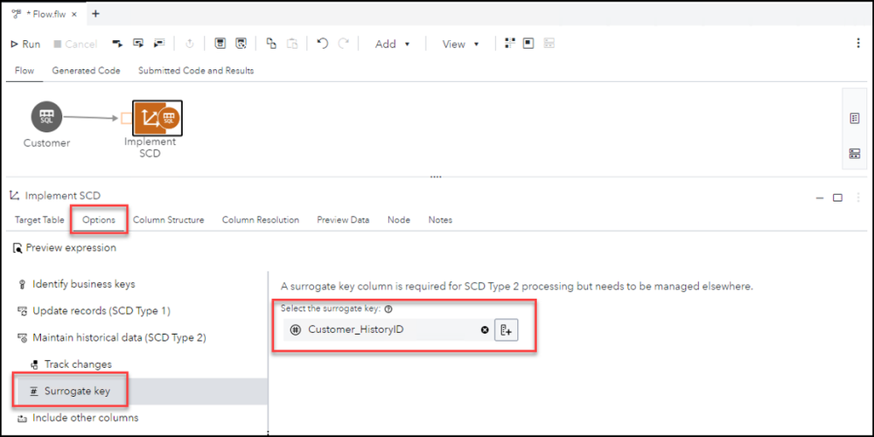Open the Preview Data tab
The height and width of the screenshot is (437, 874).
(x=343, y=220)
